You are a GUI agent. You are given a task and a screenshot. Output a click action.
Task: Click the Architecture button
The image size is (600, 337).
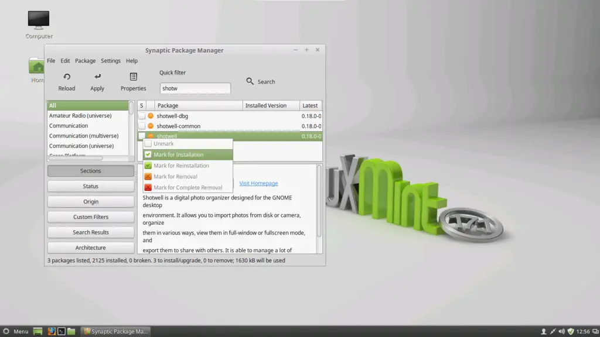point(91,247)
